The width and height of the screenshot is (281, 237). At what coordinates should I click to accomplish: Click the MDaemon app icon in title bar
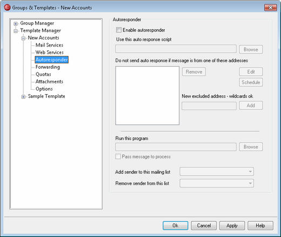tap(8, 8)
